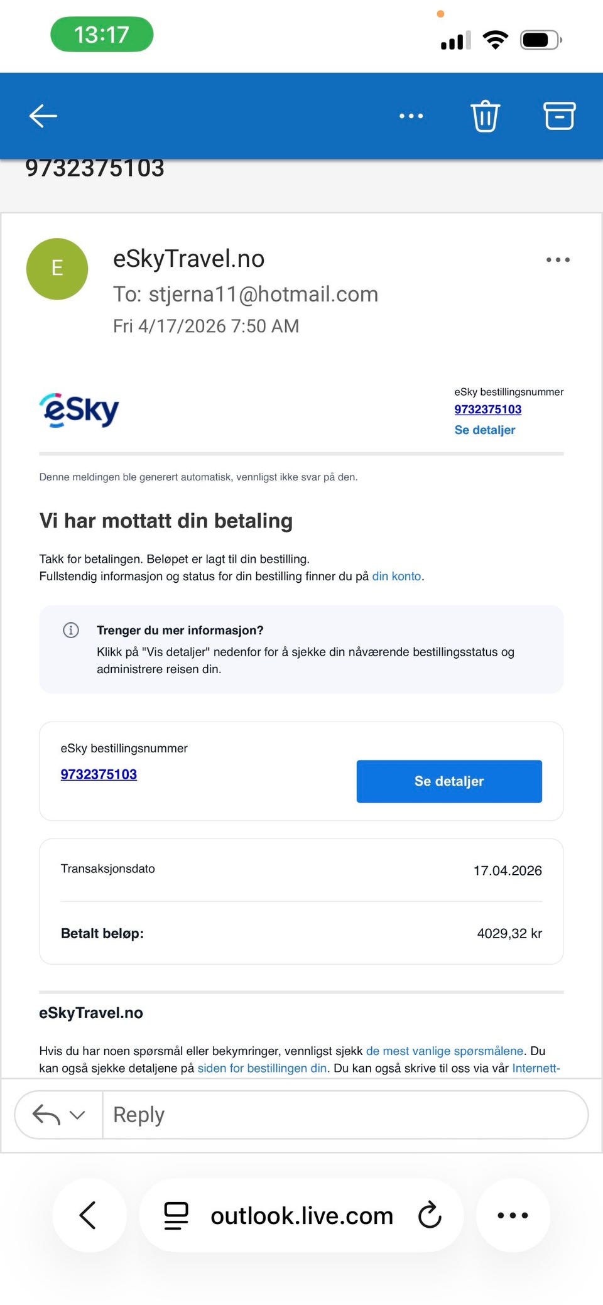This screenshot has width=603, height=1305.
Task: Go back with the browser back chevron
Action: [x=89, y=1215]
